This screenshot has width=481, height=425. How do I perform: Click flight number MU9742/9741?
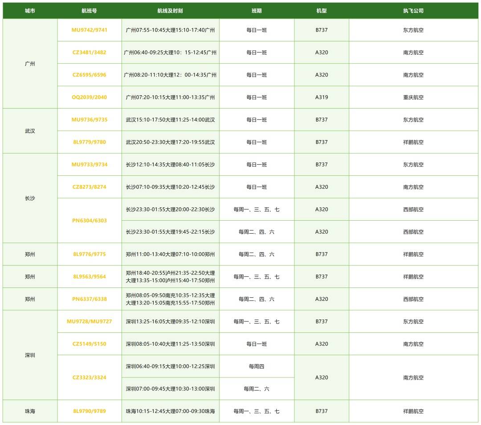tap(90, 30)
